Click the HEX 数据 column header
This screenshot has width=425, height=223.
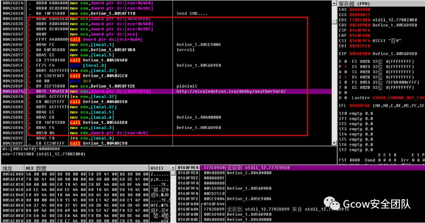point(36,168)
